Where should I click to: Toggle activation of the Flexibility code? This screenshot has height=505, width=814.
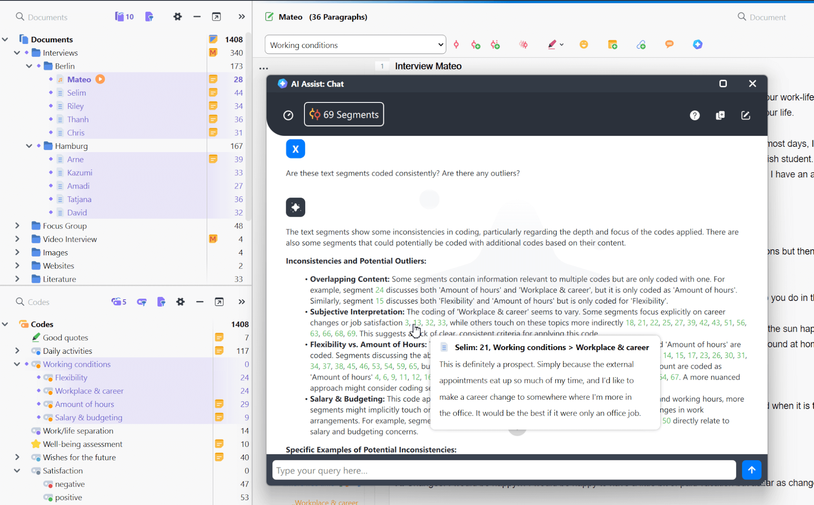click(38, 377)
